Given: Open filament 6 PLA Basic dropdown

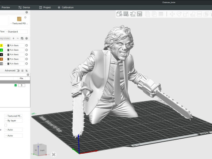Looking at the screenshot, I should [x=14, y=55].
